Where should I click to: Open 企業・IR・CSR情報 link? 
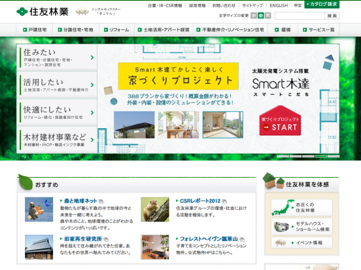pyautogui.click(x=165, y=5)
